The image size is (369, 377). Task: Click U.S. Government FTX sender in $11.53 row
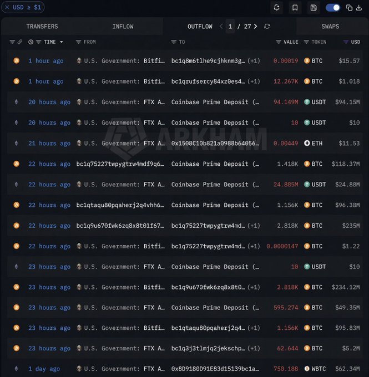[x=120, y=143]
